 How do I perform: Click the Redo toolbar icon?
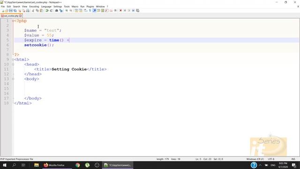(51, 10)
